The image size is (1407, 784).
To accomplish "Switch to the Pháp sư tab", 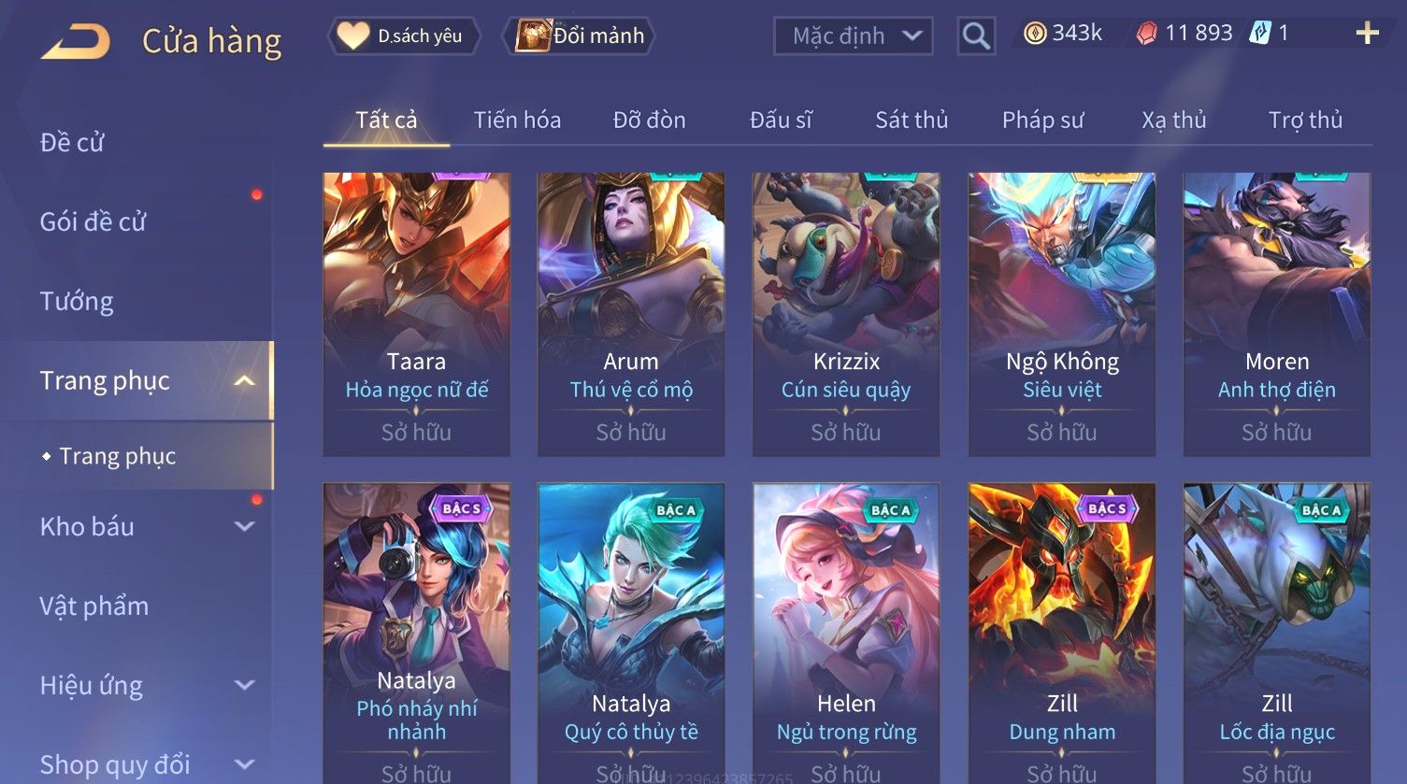I will [x=1042, y=120].
